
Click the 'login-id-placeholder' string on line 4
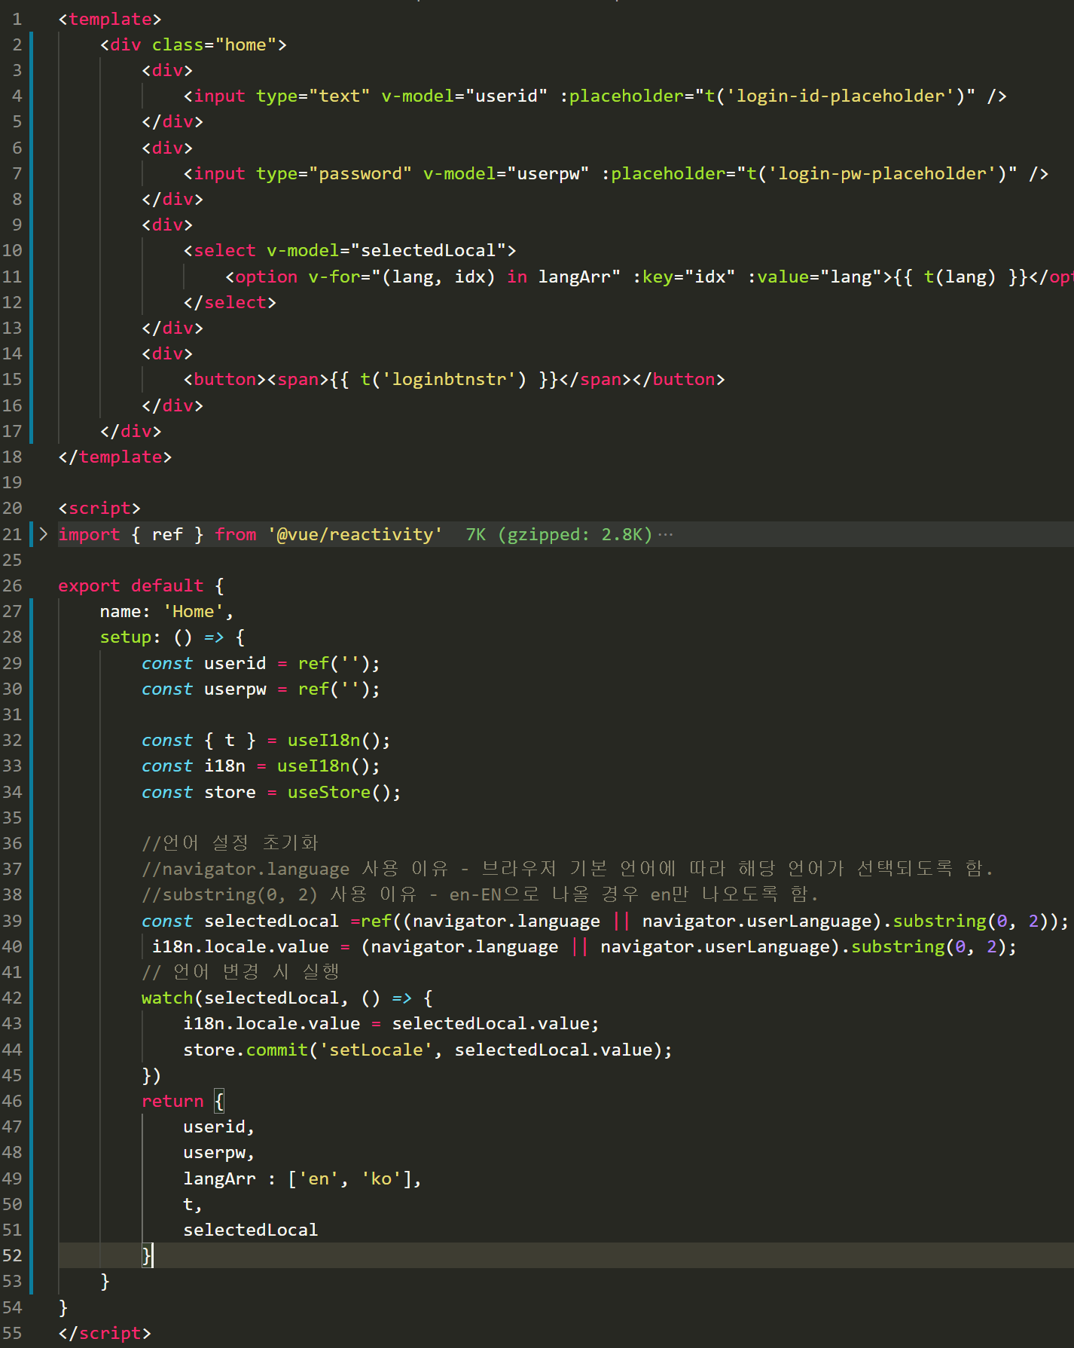(846, 96)
